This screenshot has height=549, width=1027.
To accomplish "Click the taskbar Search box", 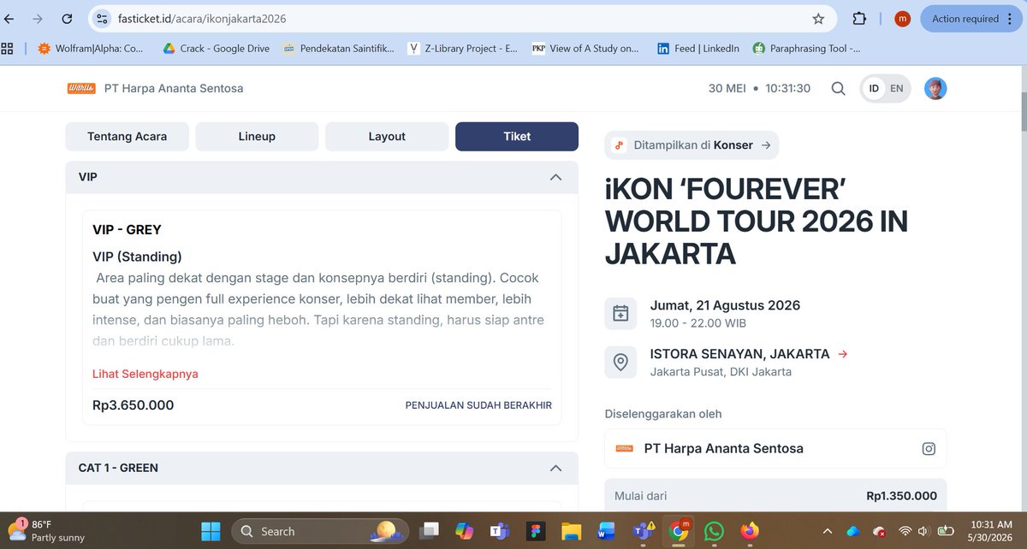I will [320, 531].
